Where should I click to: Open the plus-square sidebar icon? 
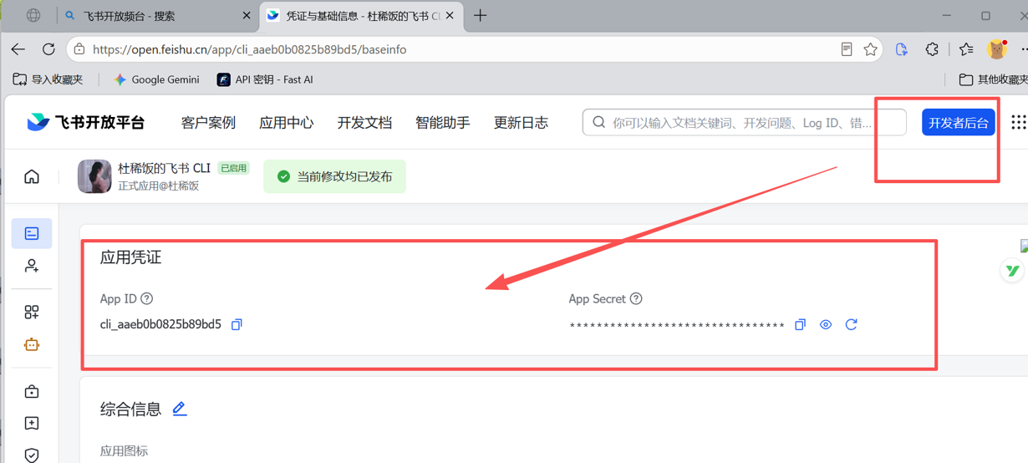[x=32, y=423]
